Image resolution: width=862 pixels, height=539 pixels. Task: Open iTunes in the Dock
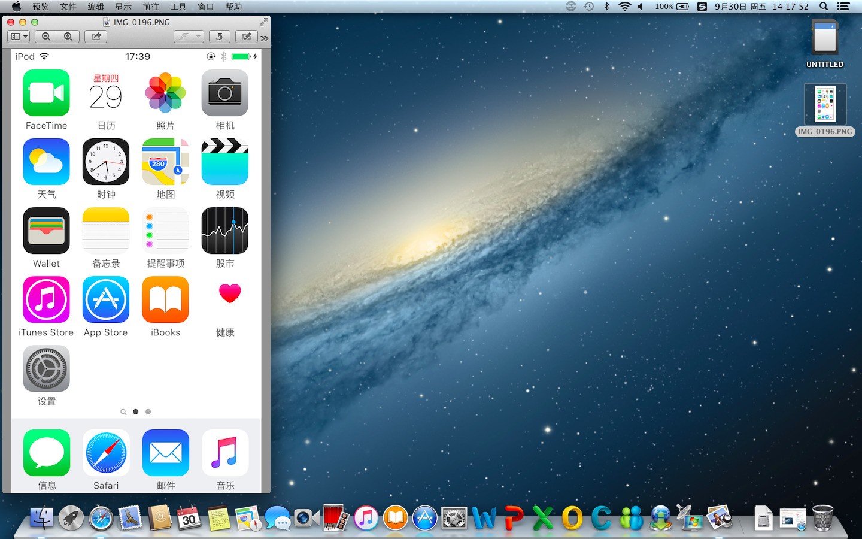tap(366, 518)
